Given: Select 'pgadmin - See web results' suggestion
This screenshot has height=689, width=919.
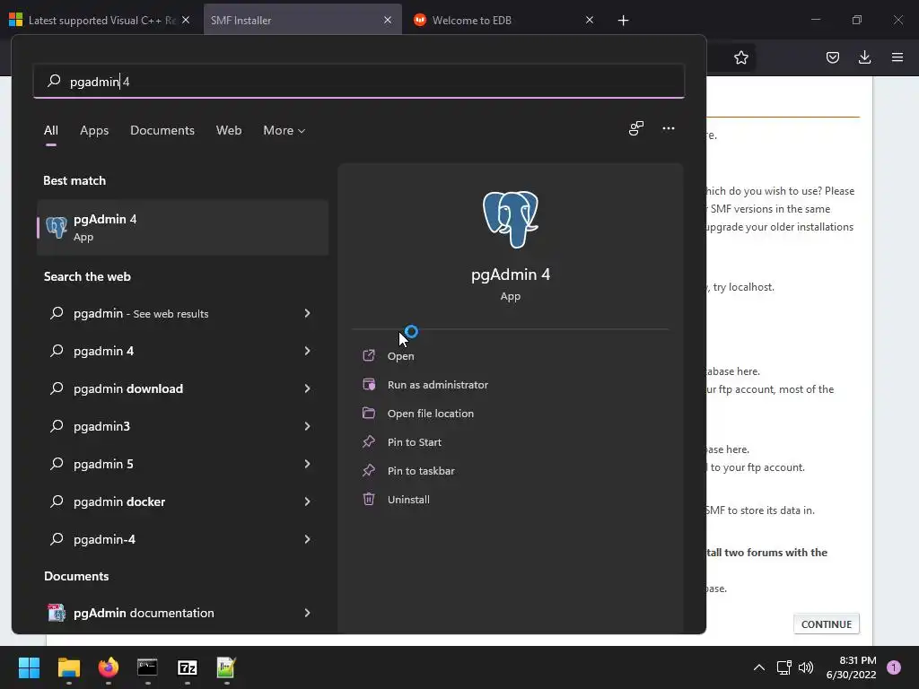Looking at the screenshot, I should (141, 313).
